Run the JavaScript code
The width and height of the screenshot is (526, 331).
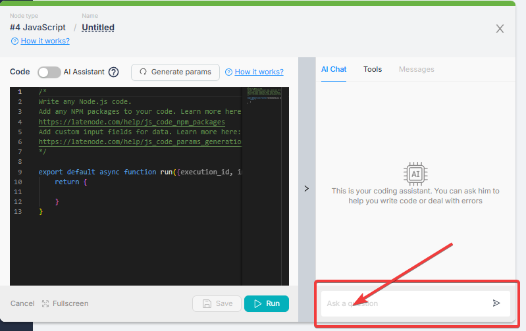coord(266,303)
